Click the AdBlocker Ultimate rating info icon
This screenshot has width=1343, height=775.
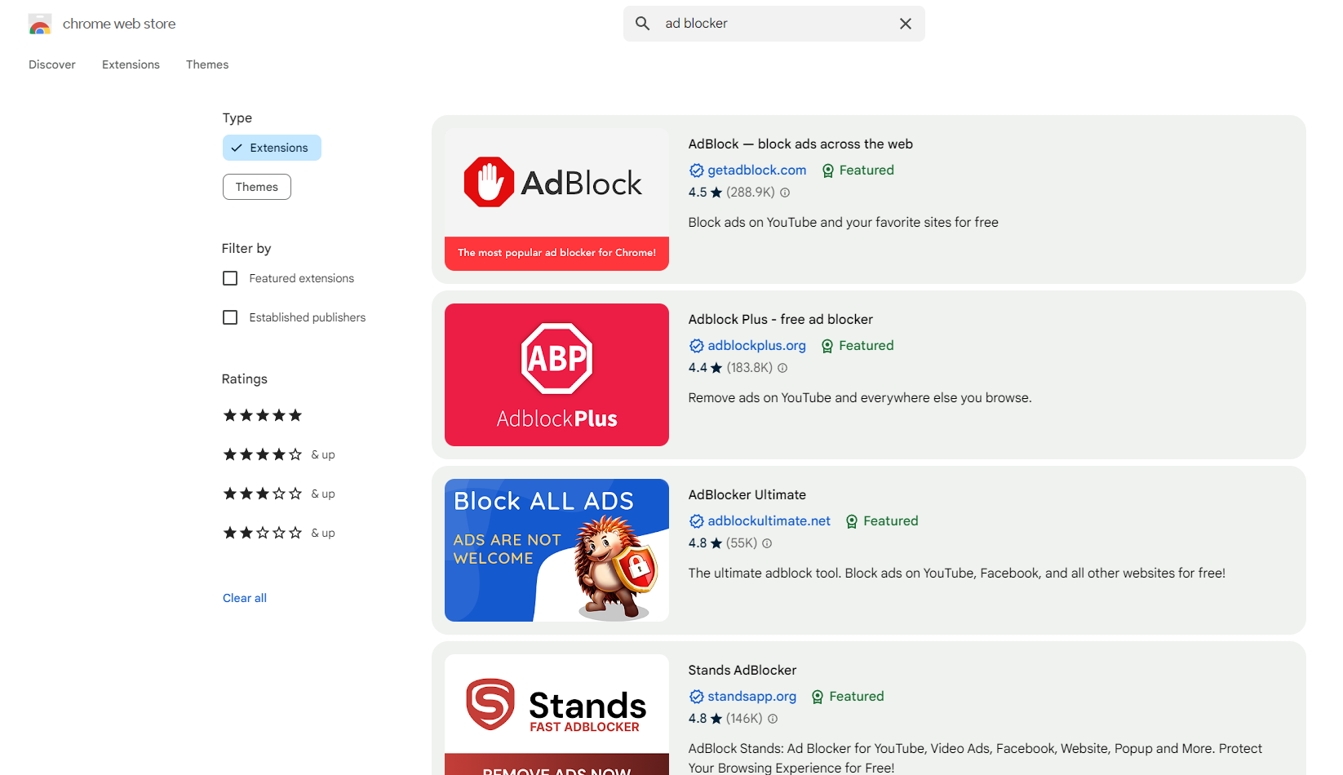point(767,543)
